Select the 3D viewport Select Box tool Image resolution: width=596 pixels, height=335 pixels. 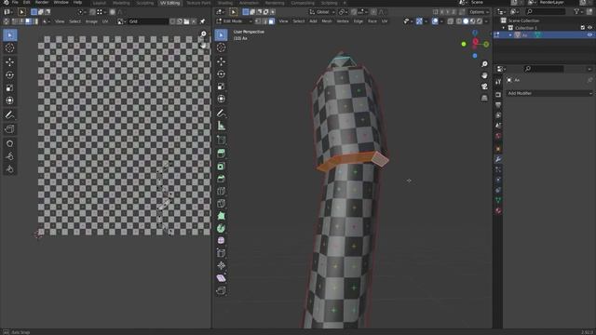tap(222, 35)
